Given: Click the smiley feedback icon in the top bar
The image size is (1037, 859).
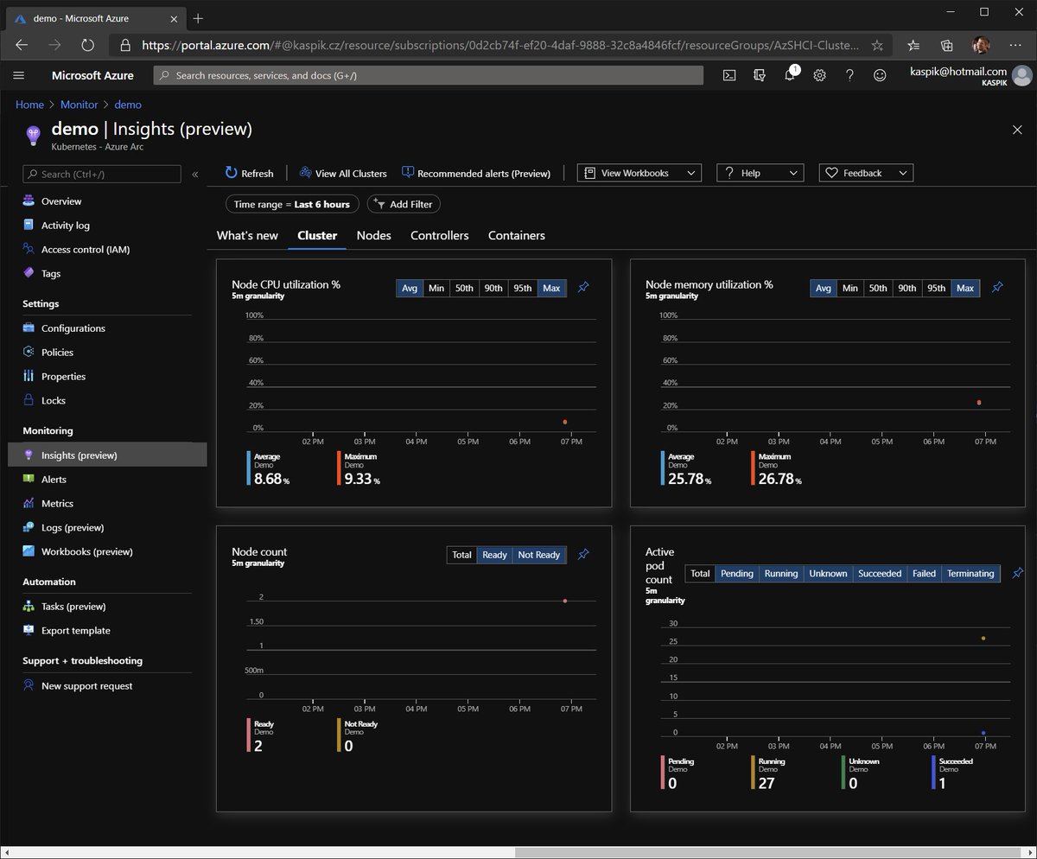Looking at the screenshot, I should click(880, 75).
